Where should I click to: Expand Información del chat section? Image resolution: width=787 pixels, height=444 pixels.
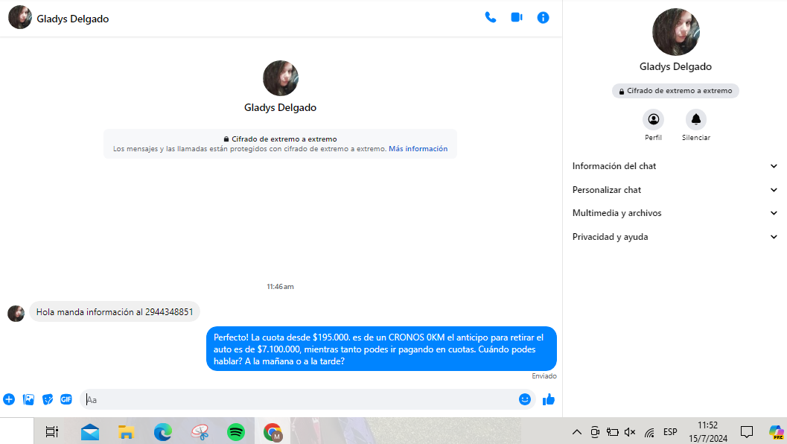click(675, 166)
